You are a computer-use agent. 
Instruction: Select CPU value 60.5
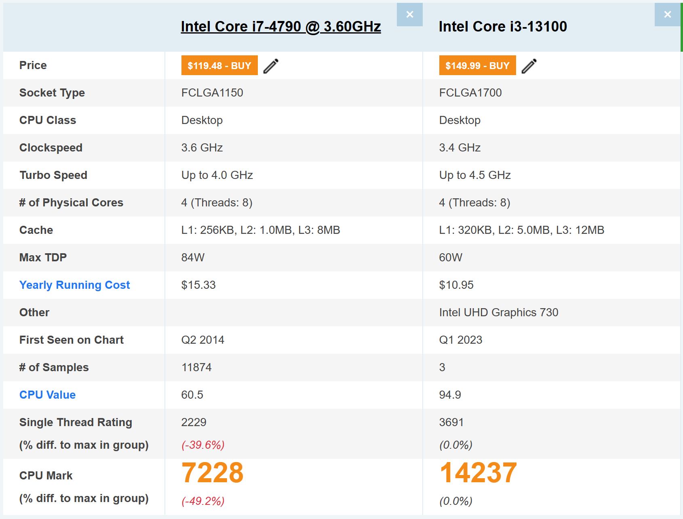coord(192,395)
